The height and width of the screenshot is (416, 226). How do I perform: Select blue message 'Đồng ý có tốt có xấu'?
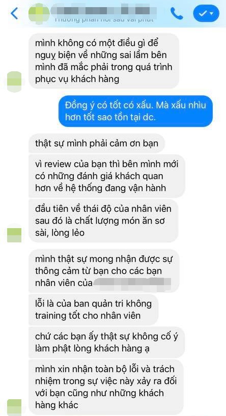tap(135, 111)
